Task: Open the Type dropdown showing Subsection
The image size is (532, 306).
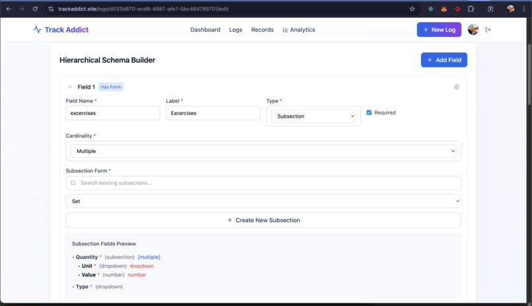Action: (313, 116)
